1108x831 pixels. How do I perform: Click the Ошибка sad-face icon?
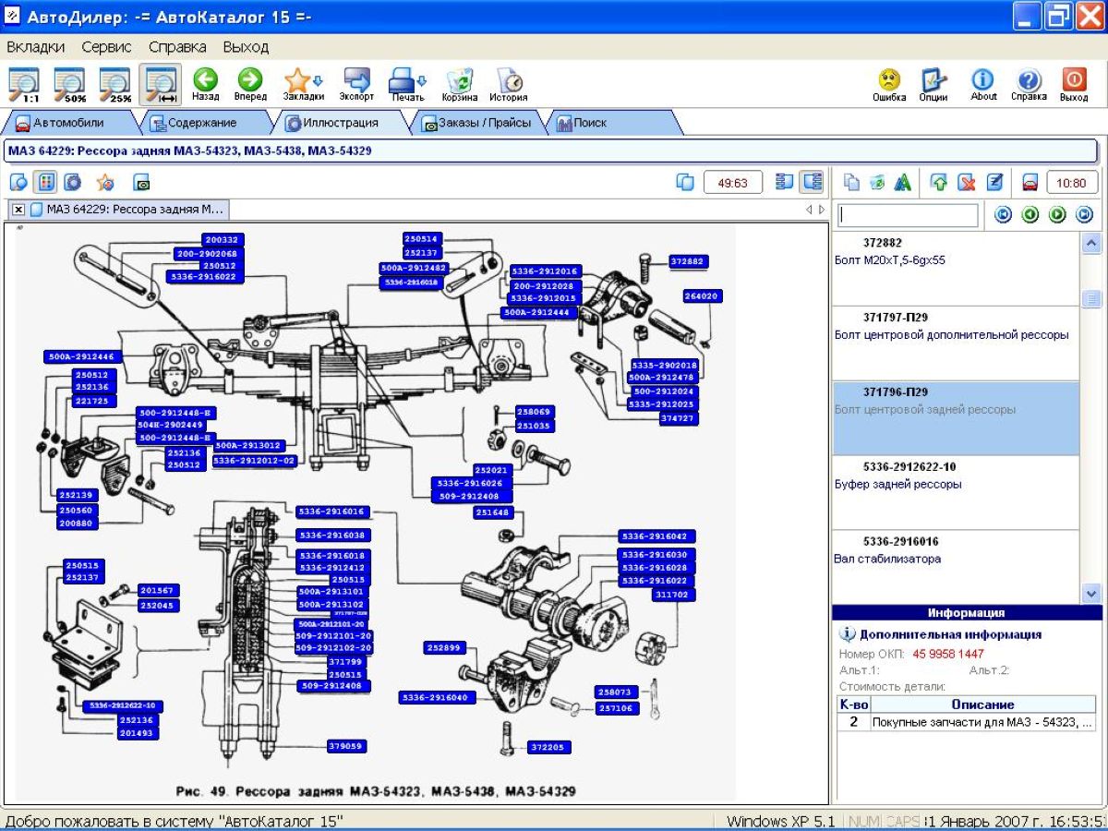(889, 84)
